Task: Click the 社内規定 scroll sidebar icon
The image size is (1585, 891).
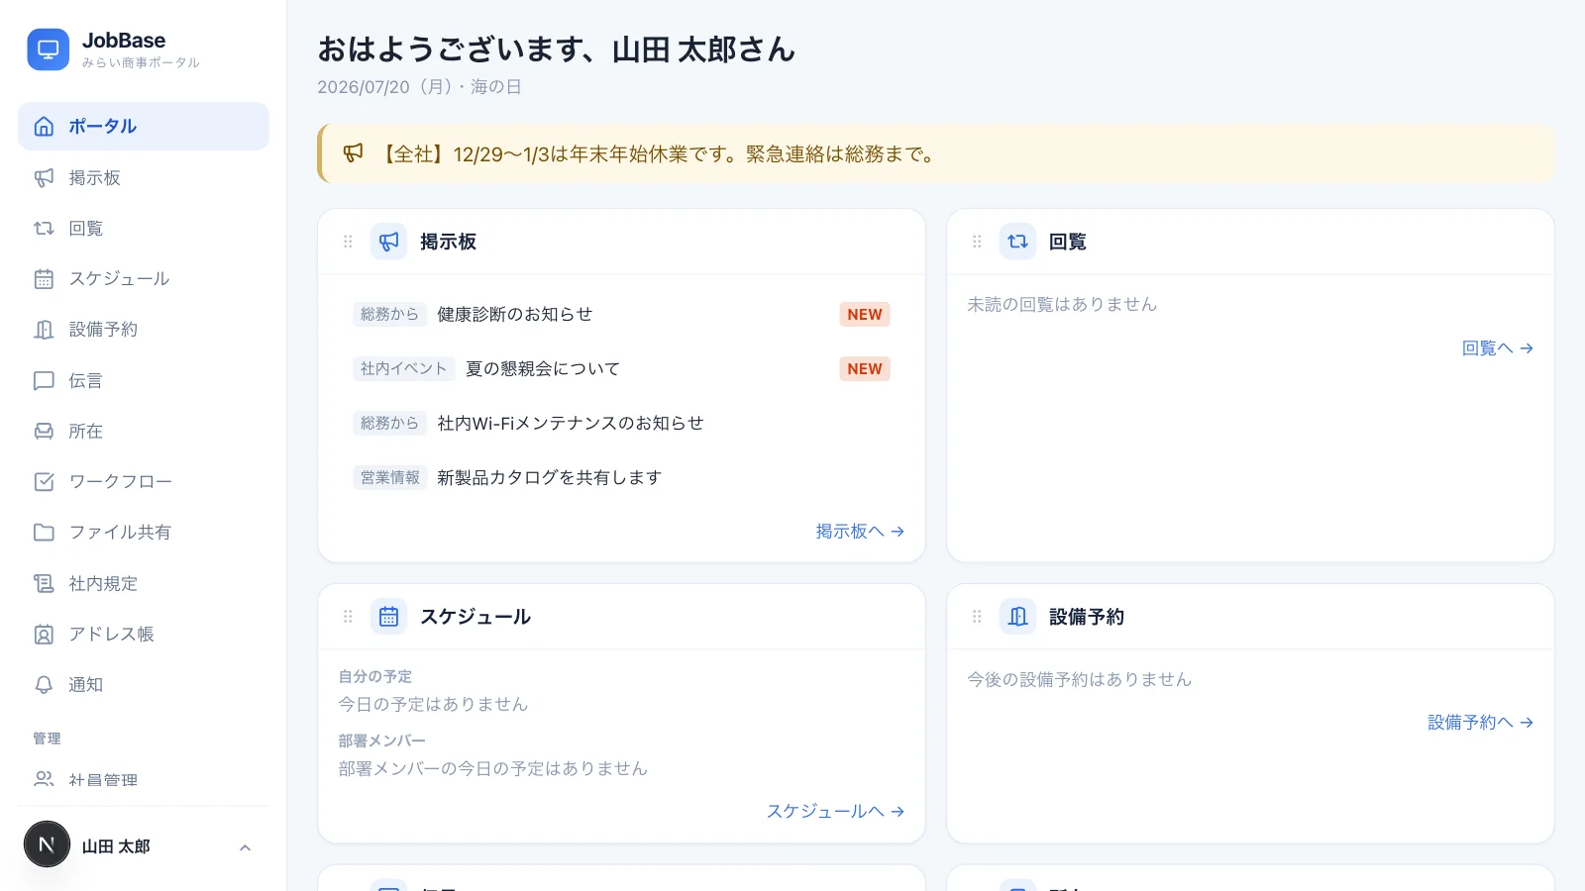Action: [44, 584]
